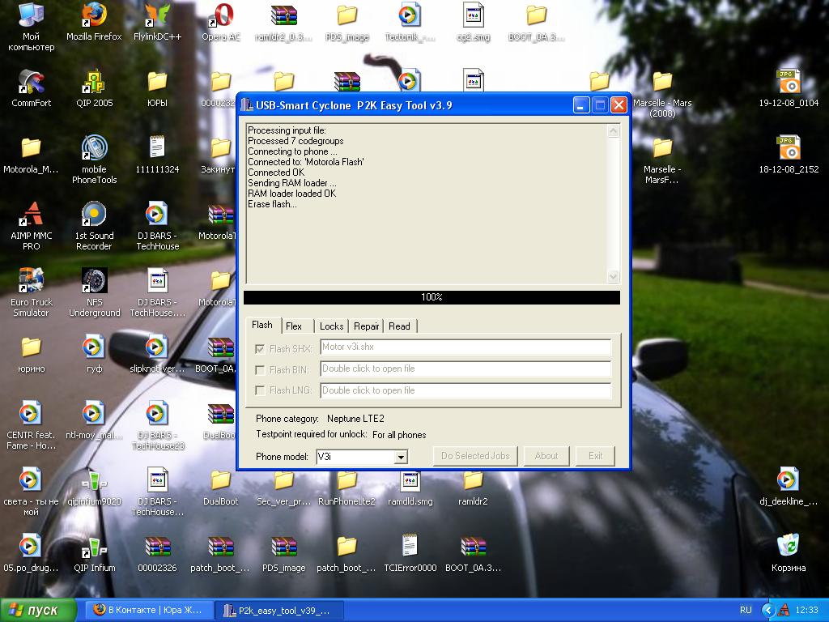Click the P2k_easy_tool_v39 taskbar button
The height and width of the screenshot is (622, 829).
tap(279, 611)
